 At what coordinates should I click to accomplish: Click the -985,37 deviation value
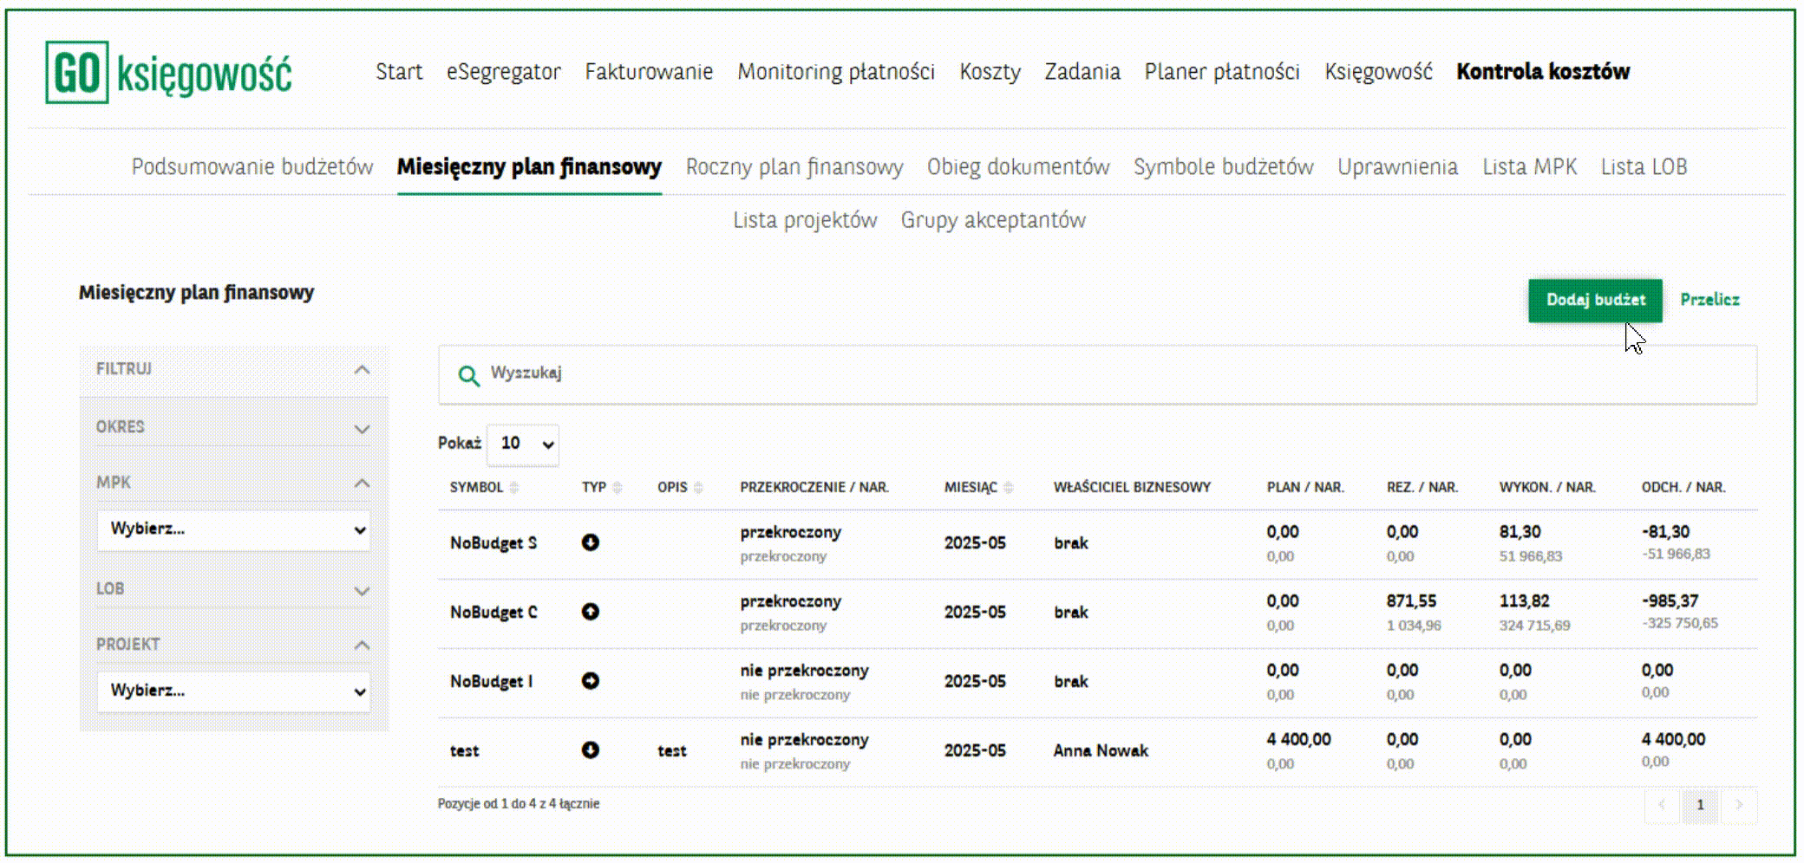tap(1670, 601)
